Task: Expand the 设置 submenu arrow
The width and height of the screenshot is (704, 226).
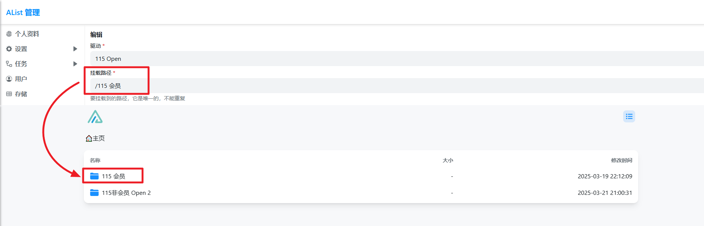Action: 75,49
